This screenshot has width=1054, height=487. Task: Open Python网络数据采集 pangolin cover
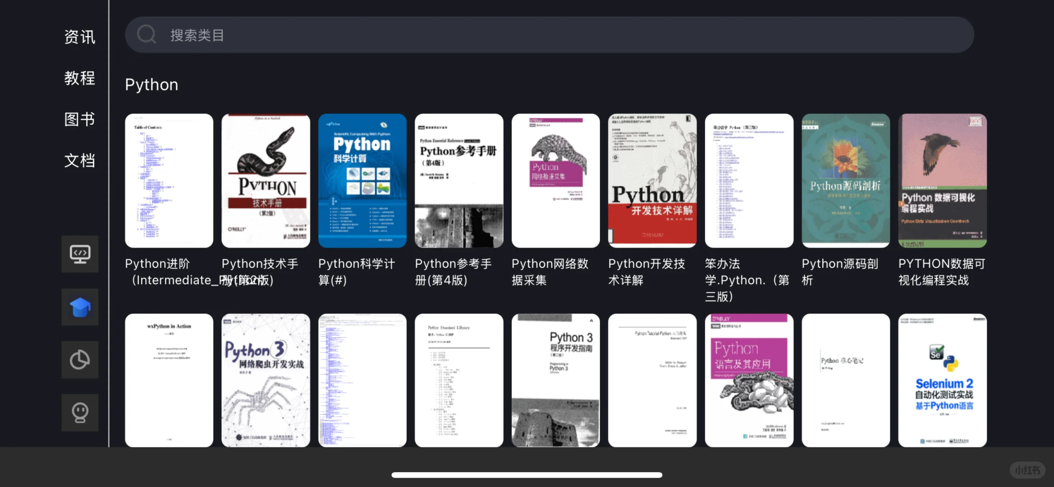click(555, 180)
